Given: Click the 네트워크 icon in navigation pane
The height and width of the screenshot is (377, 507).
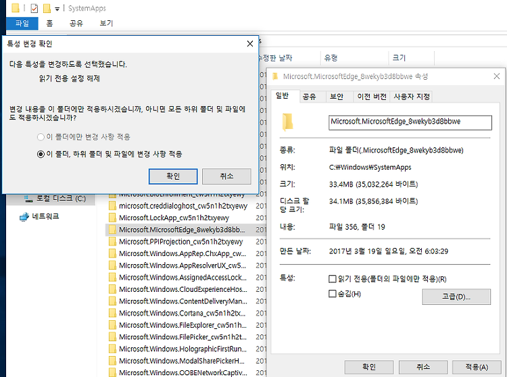Looking at the screenshot, I should point(24,217).
